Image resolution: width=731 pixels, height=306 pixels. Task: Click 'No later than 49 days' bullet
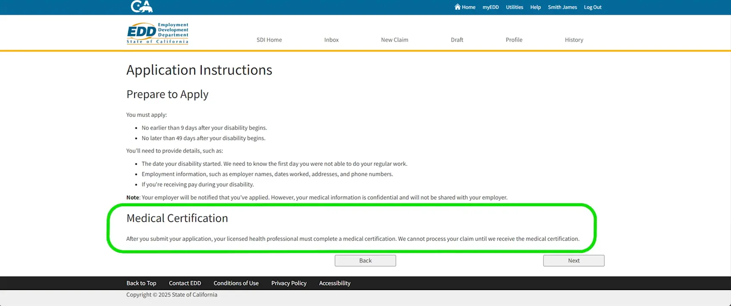click(203, 138)
